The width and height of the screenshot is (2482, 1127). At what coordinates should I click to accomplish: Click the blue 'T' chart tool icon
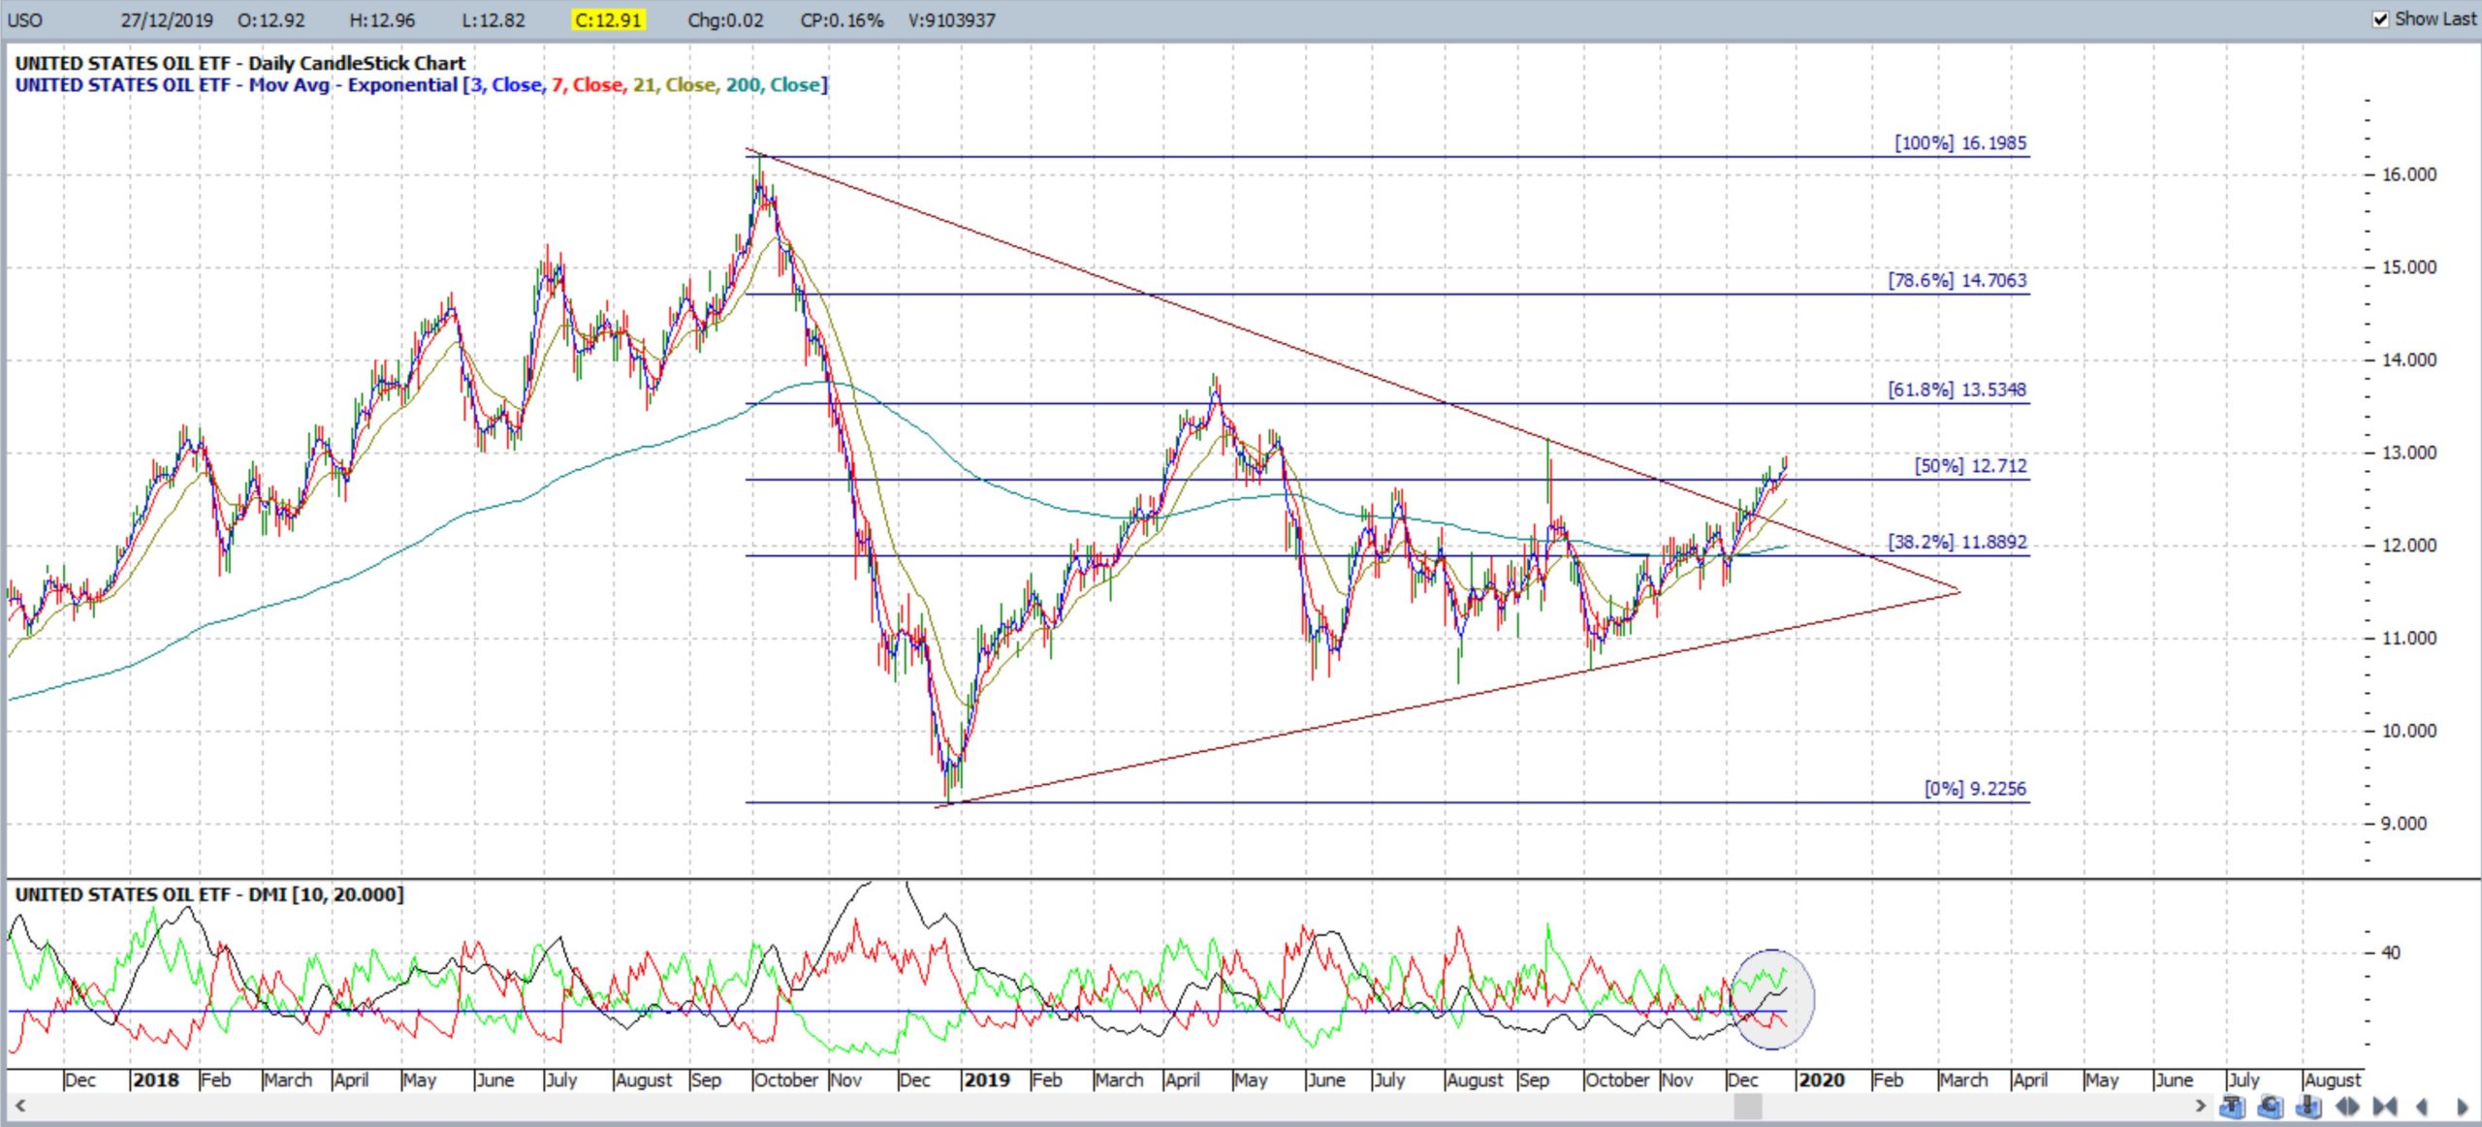pos(2231,1106)
